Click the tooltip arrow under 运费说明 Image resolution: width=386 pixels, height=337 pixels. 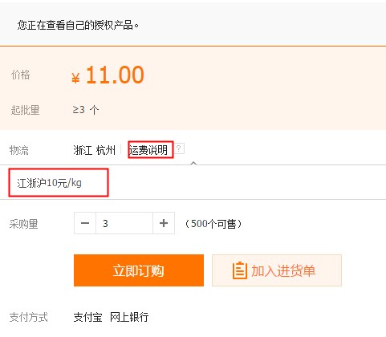click(x=193, y=163)
